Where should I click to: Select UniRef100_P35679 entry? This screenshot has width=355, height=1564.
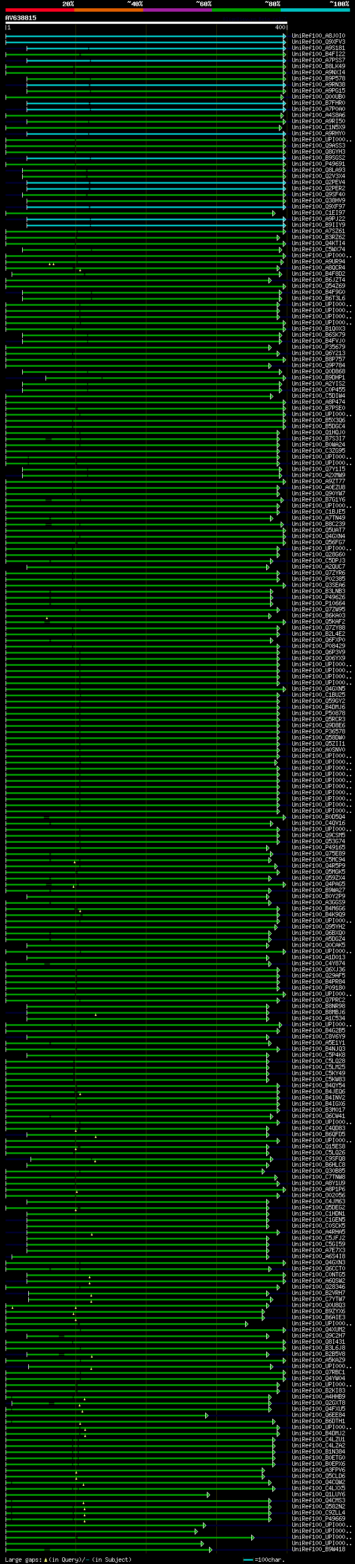coord(318,347)
